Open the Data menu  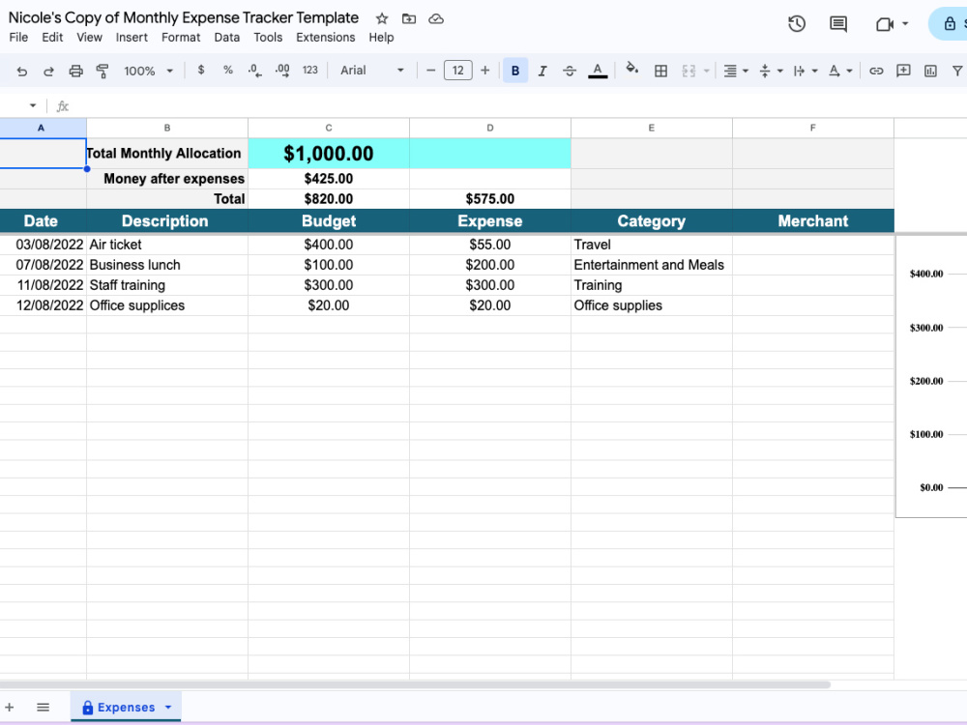[227, 38]
